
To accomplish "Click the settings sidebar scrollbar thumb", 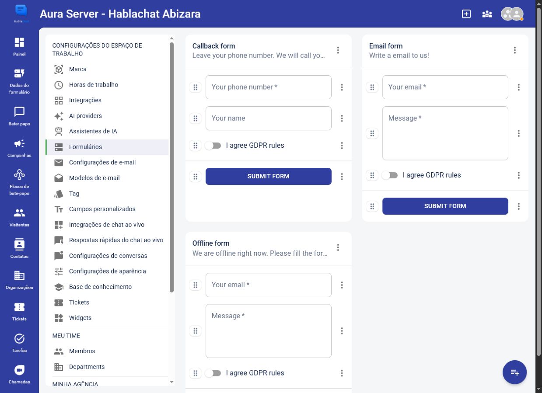I will coord(171,167).
